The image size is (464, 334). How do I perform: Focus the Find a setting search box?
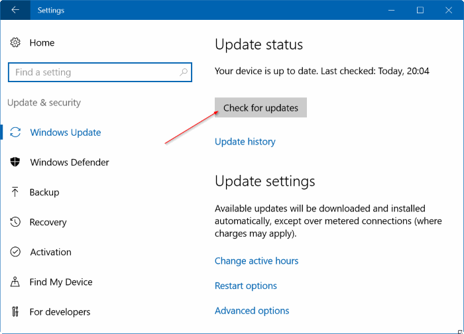click(100, 72)
